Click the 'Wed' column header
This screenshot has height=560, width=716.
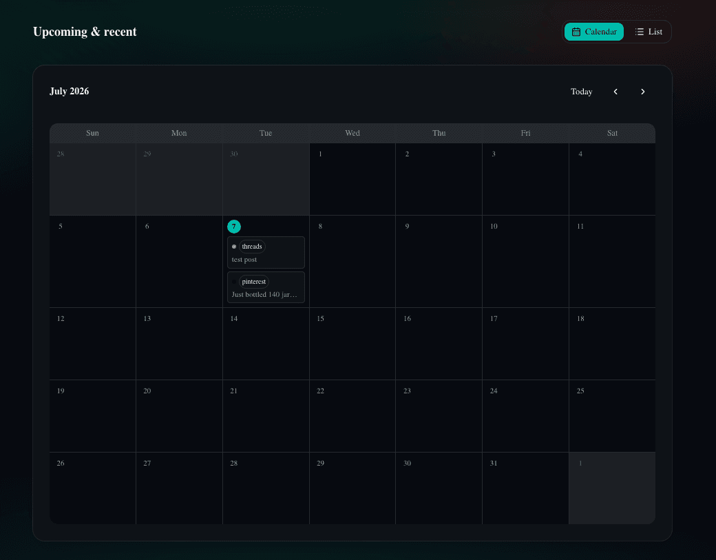pos(352,133)
